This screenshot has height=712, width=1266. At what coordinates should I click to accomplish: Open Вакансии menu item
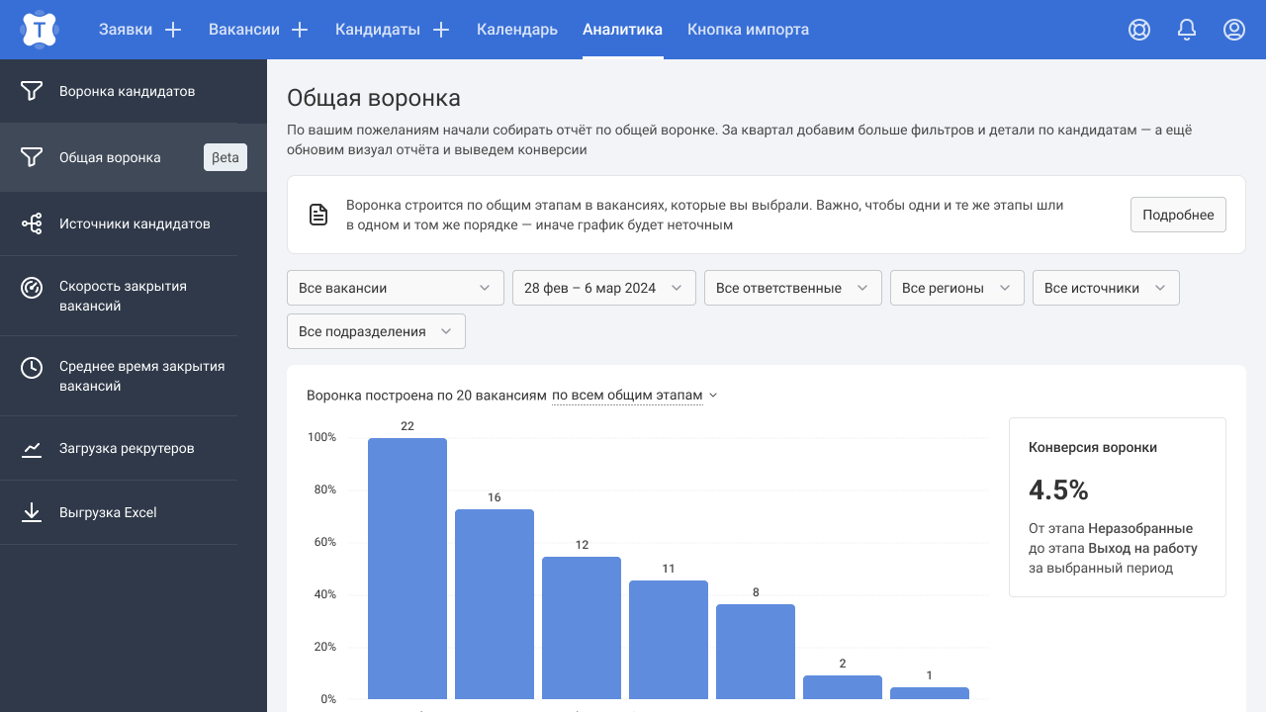(244, 30)
